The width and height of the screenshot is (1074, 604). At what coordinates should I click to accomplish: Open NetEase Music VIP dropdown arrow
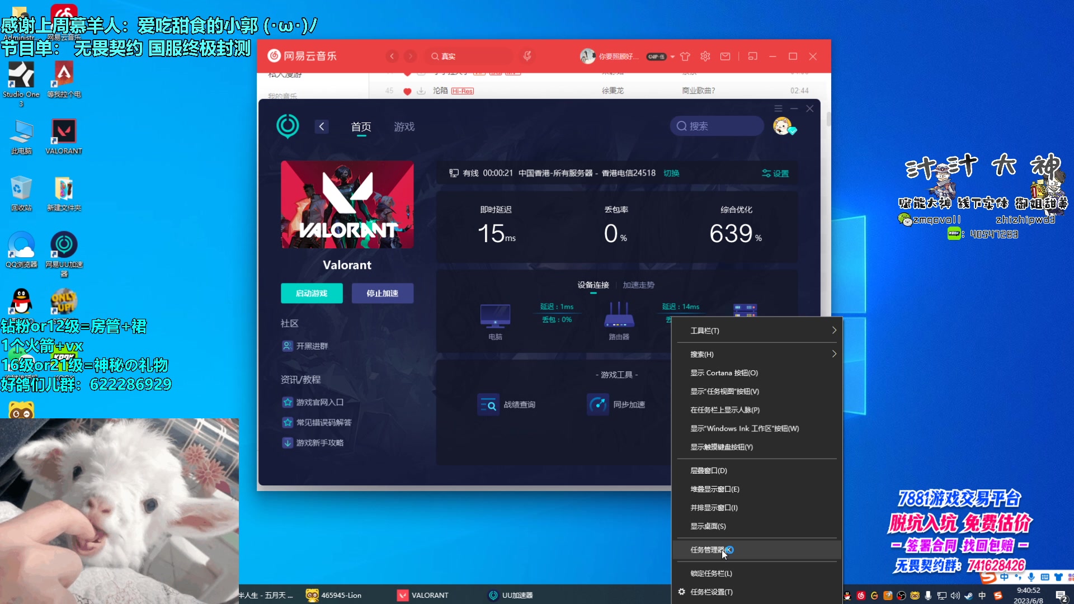pos(672,56)
